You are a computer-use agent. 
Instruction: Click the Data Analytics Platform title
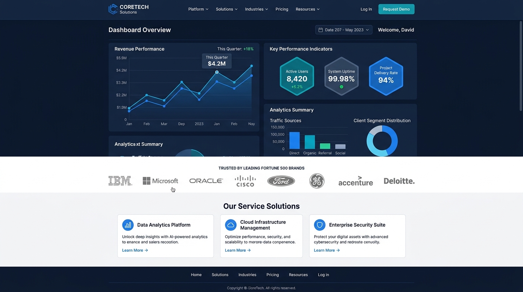[x=164, y=225]
